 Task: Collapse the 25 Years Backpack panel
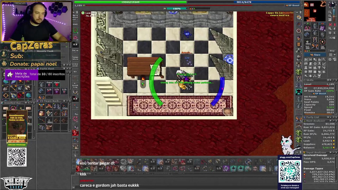point(67,101)
